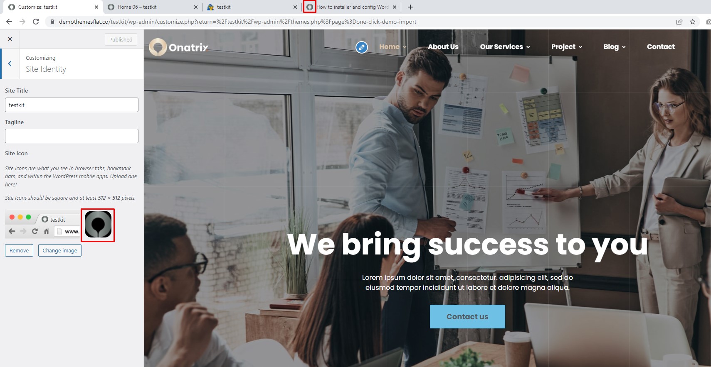The height and width of the screenshot is (367, 711).
Task: Click the Change image button
Action: pos(60,250)
